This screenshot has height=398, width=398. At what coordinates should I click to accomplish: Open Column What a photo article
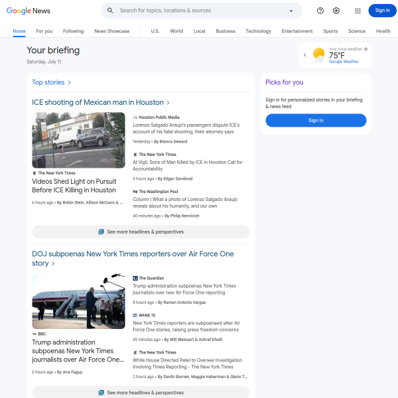point(185,202)
